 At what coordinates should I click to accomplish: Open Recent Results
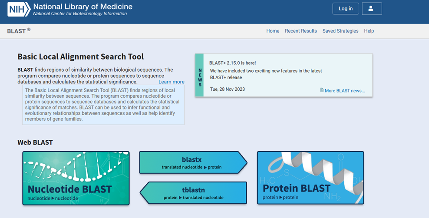click(x=300, y=31)
